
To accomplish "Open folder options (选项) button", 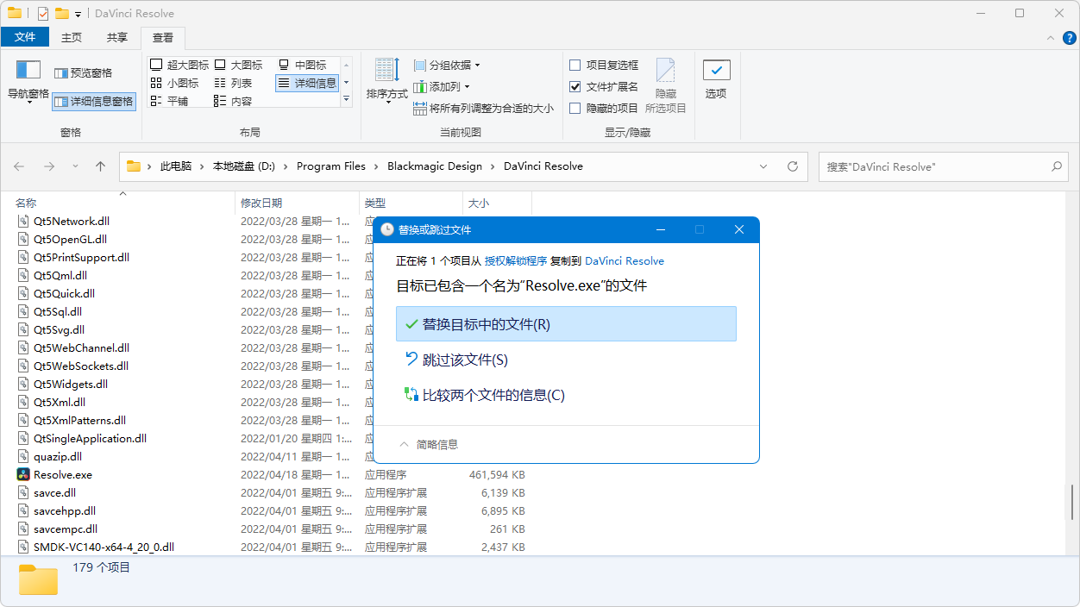I will (x=716, y=80).
